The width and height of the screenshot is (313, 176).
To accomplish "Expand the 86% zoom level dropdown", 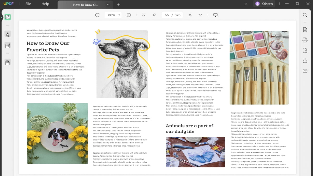I will click(119, 15).
